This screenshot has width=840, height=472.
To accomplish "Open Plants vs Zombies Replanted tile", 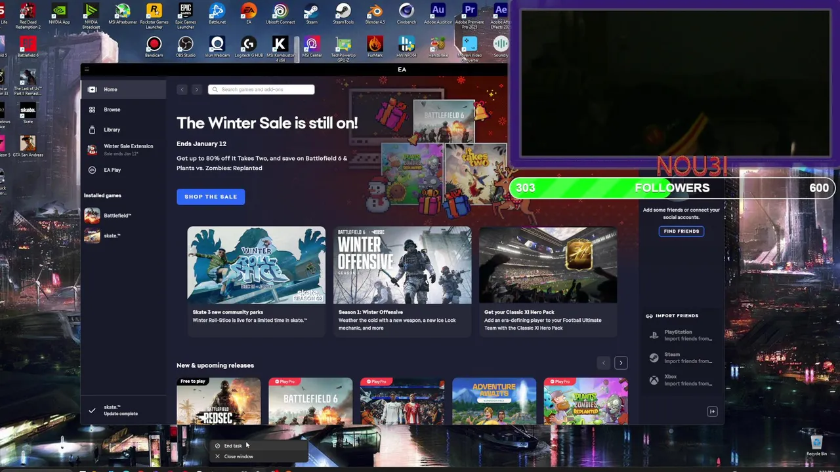I will point(586,401).
